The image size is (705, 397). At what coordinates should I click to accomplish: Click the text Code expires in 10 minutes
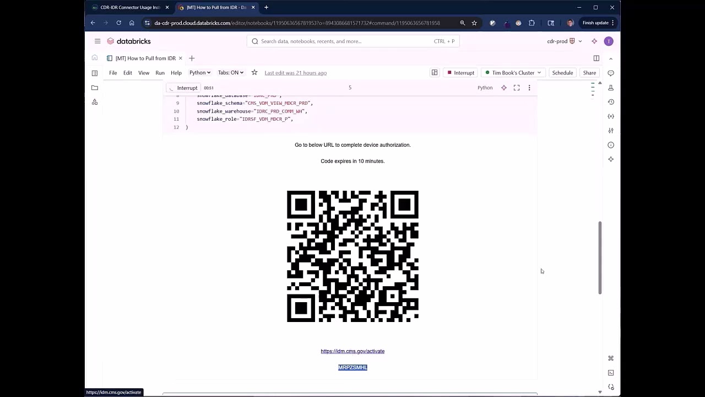pyautogui.click(x=352, y=161)
